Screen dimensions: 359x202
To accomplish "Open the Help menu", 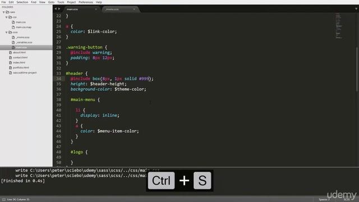I will (99, 2).
